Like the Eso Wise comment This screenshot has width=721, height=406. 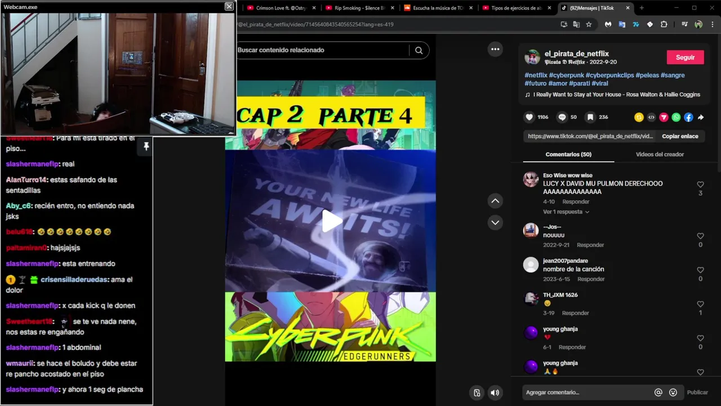click(x=700, y=184)
